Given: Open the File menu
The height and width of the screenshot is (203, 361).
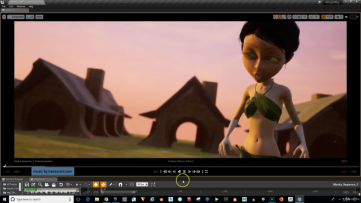Looking at the screenshot, I should click(x=3, y=6).
